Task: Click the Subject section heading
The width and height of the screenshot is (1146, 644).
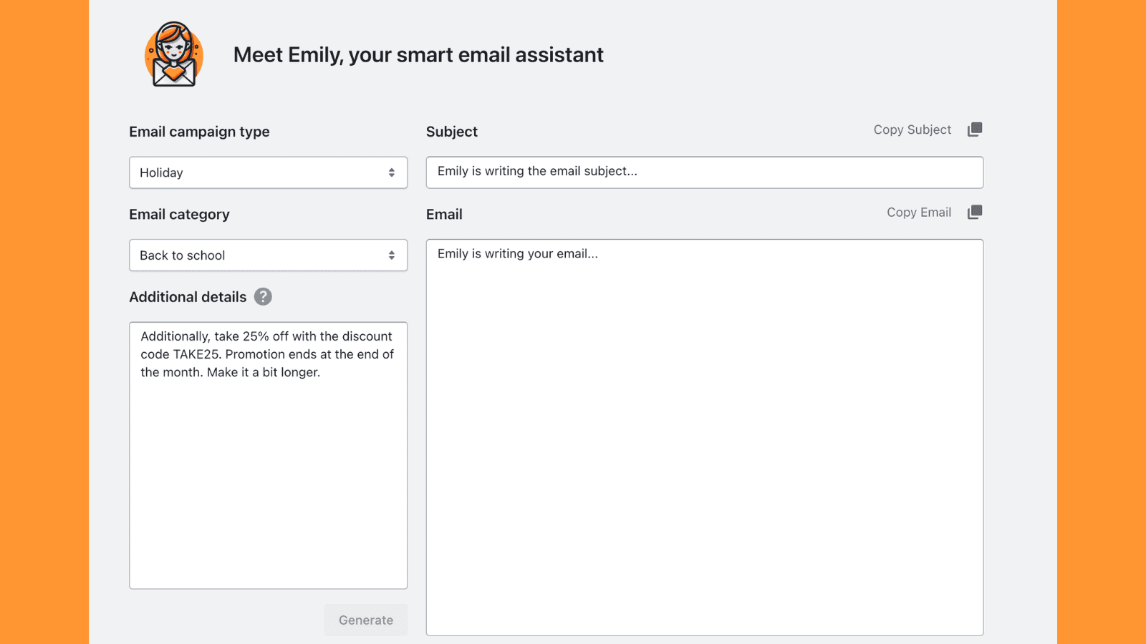Action: coord(451,131)
